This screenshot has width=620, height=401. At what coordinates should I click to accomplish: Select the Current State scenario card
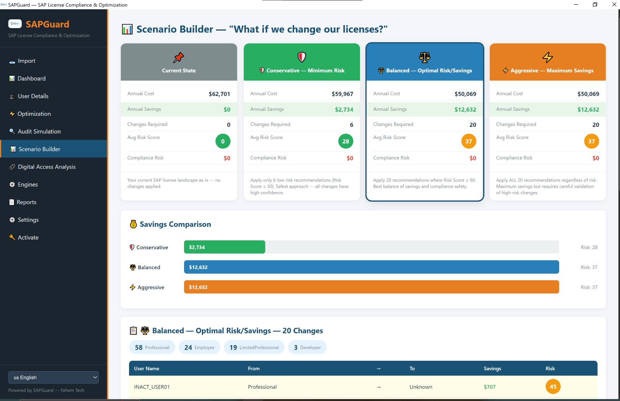click(179, 122)
